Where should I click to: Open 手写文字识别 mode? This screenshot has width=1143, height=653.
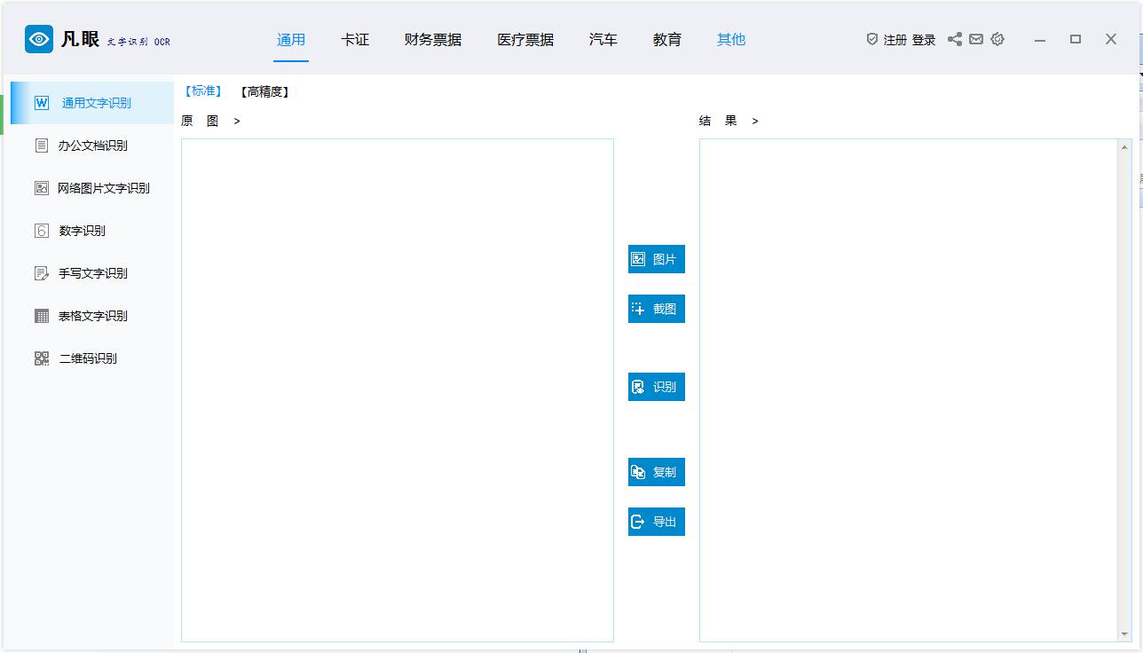92,273
